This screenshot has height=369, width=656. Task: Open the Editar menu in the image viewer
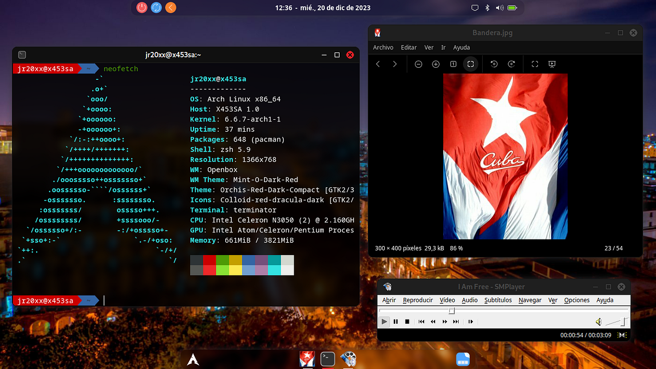(x=408, y=48)
